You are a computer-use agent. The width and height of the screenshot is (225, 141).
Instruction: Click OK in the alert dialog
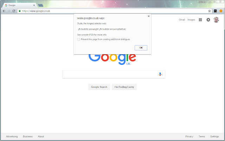141,48
